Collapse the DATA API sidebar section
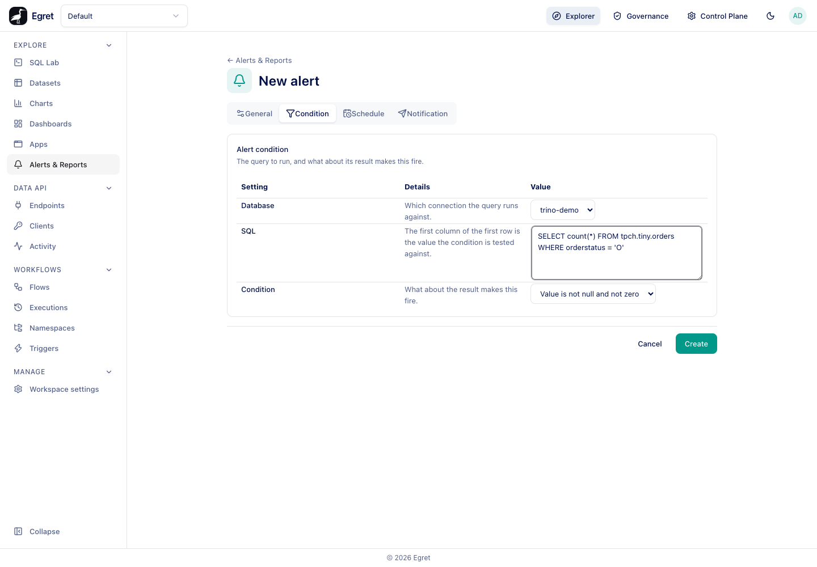 109,188
